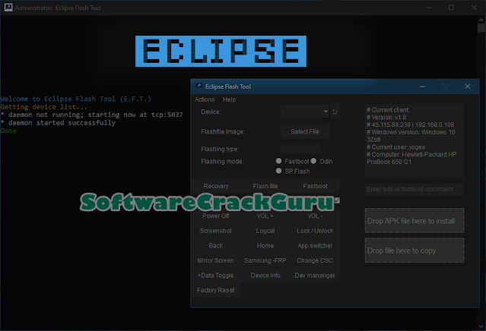Click the console window vertical scrollbar thumb
Image resolution: width=486 pixels, height=331 pixels.
click(481, 28)
